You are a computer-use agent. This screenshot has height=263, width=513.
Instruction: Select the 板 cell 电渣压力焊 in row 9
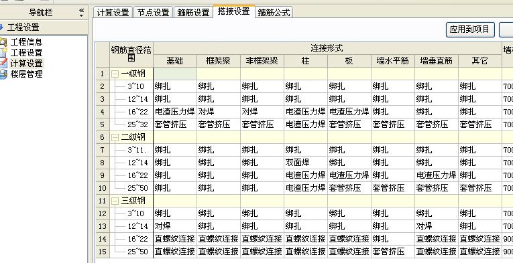(349, 175)
